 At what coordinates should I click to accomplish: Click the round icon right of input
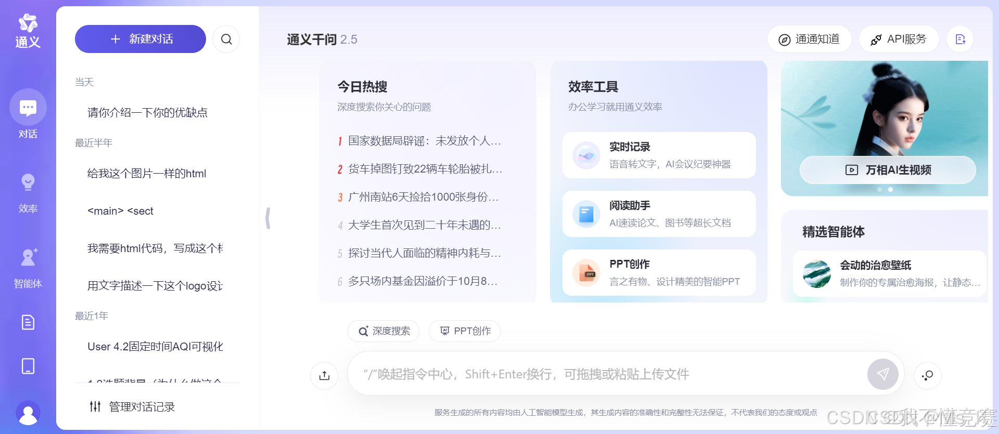coord(928,375)
